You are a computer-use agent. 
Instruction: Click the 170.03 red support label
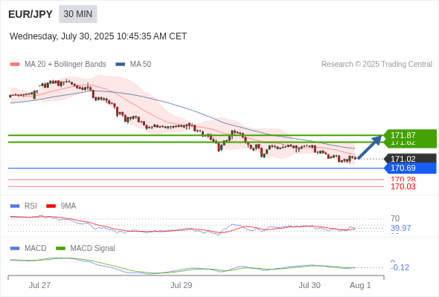[403, 186]
